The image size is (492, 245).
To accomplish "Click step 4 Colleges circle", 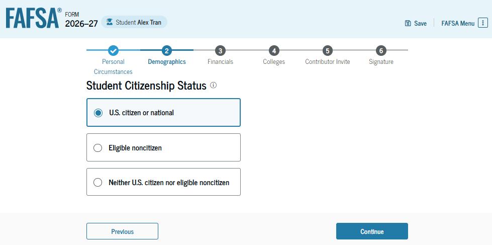I will 274,50.
